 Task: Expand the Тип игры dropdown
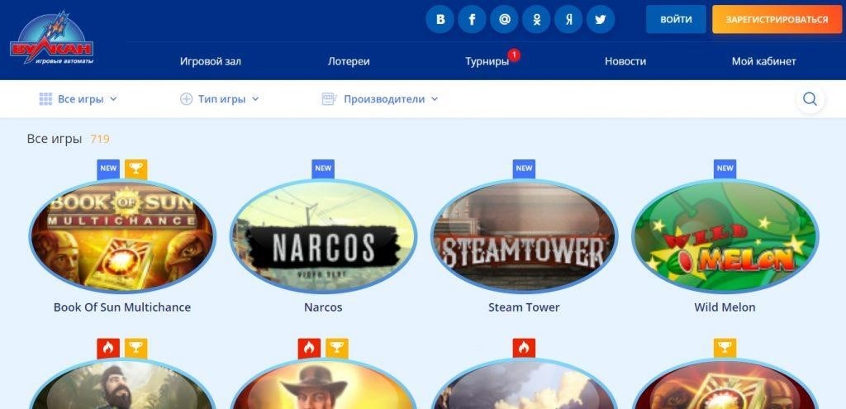coord(220,99)
